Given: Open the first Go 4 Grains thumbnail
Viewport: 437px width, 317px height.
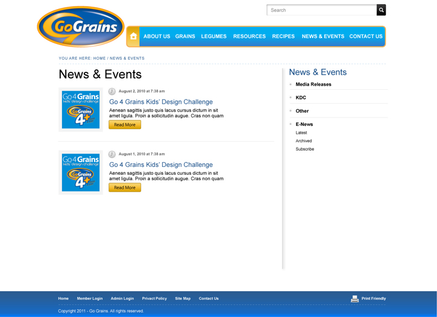Looking at the screenshot, I should (81, 109).
